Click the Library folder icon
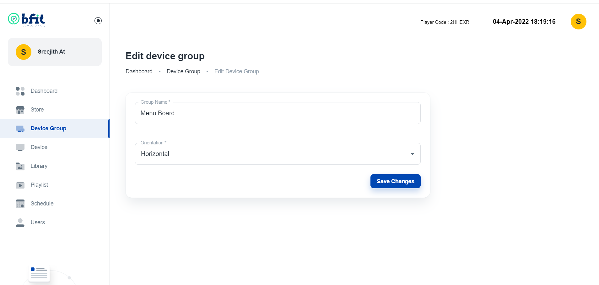This screenshot has height=285, width=599. (20, 166)
